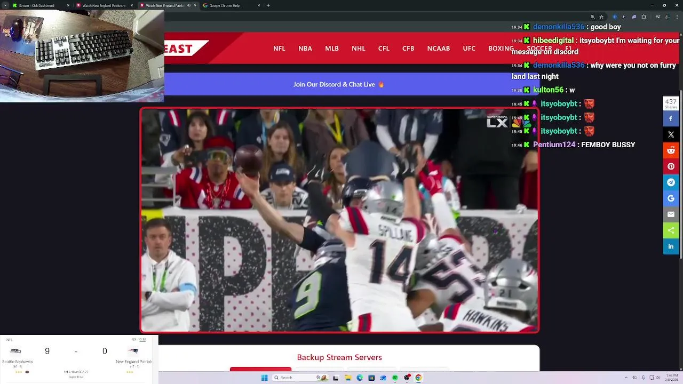Viewport: 683px width, 384px height.
Task: Share the page on Reddit
Action: 671,150
